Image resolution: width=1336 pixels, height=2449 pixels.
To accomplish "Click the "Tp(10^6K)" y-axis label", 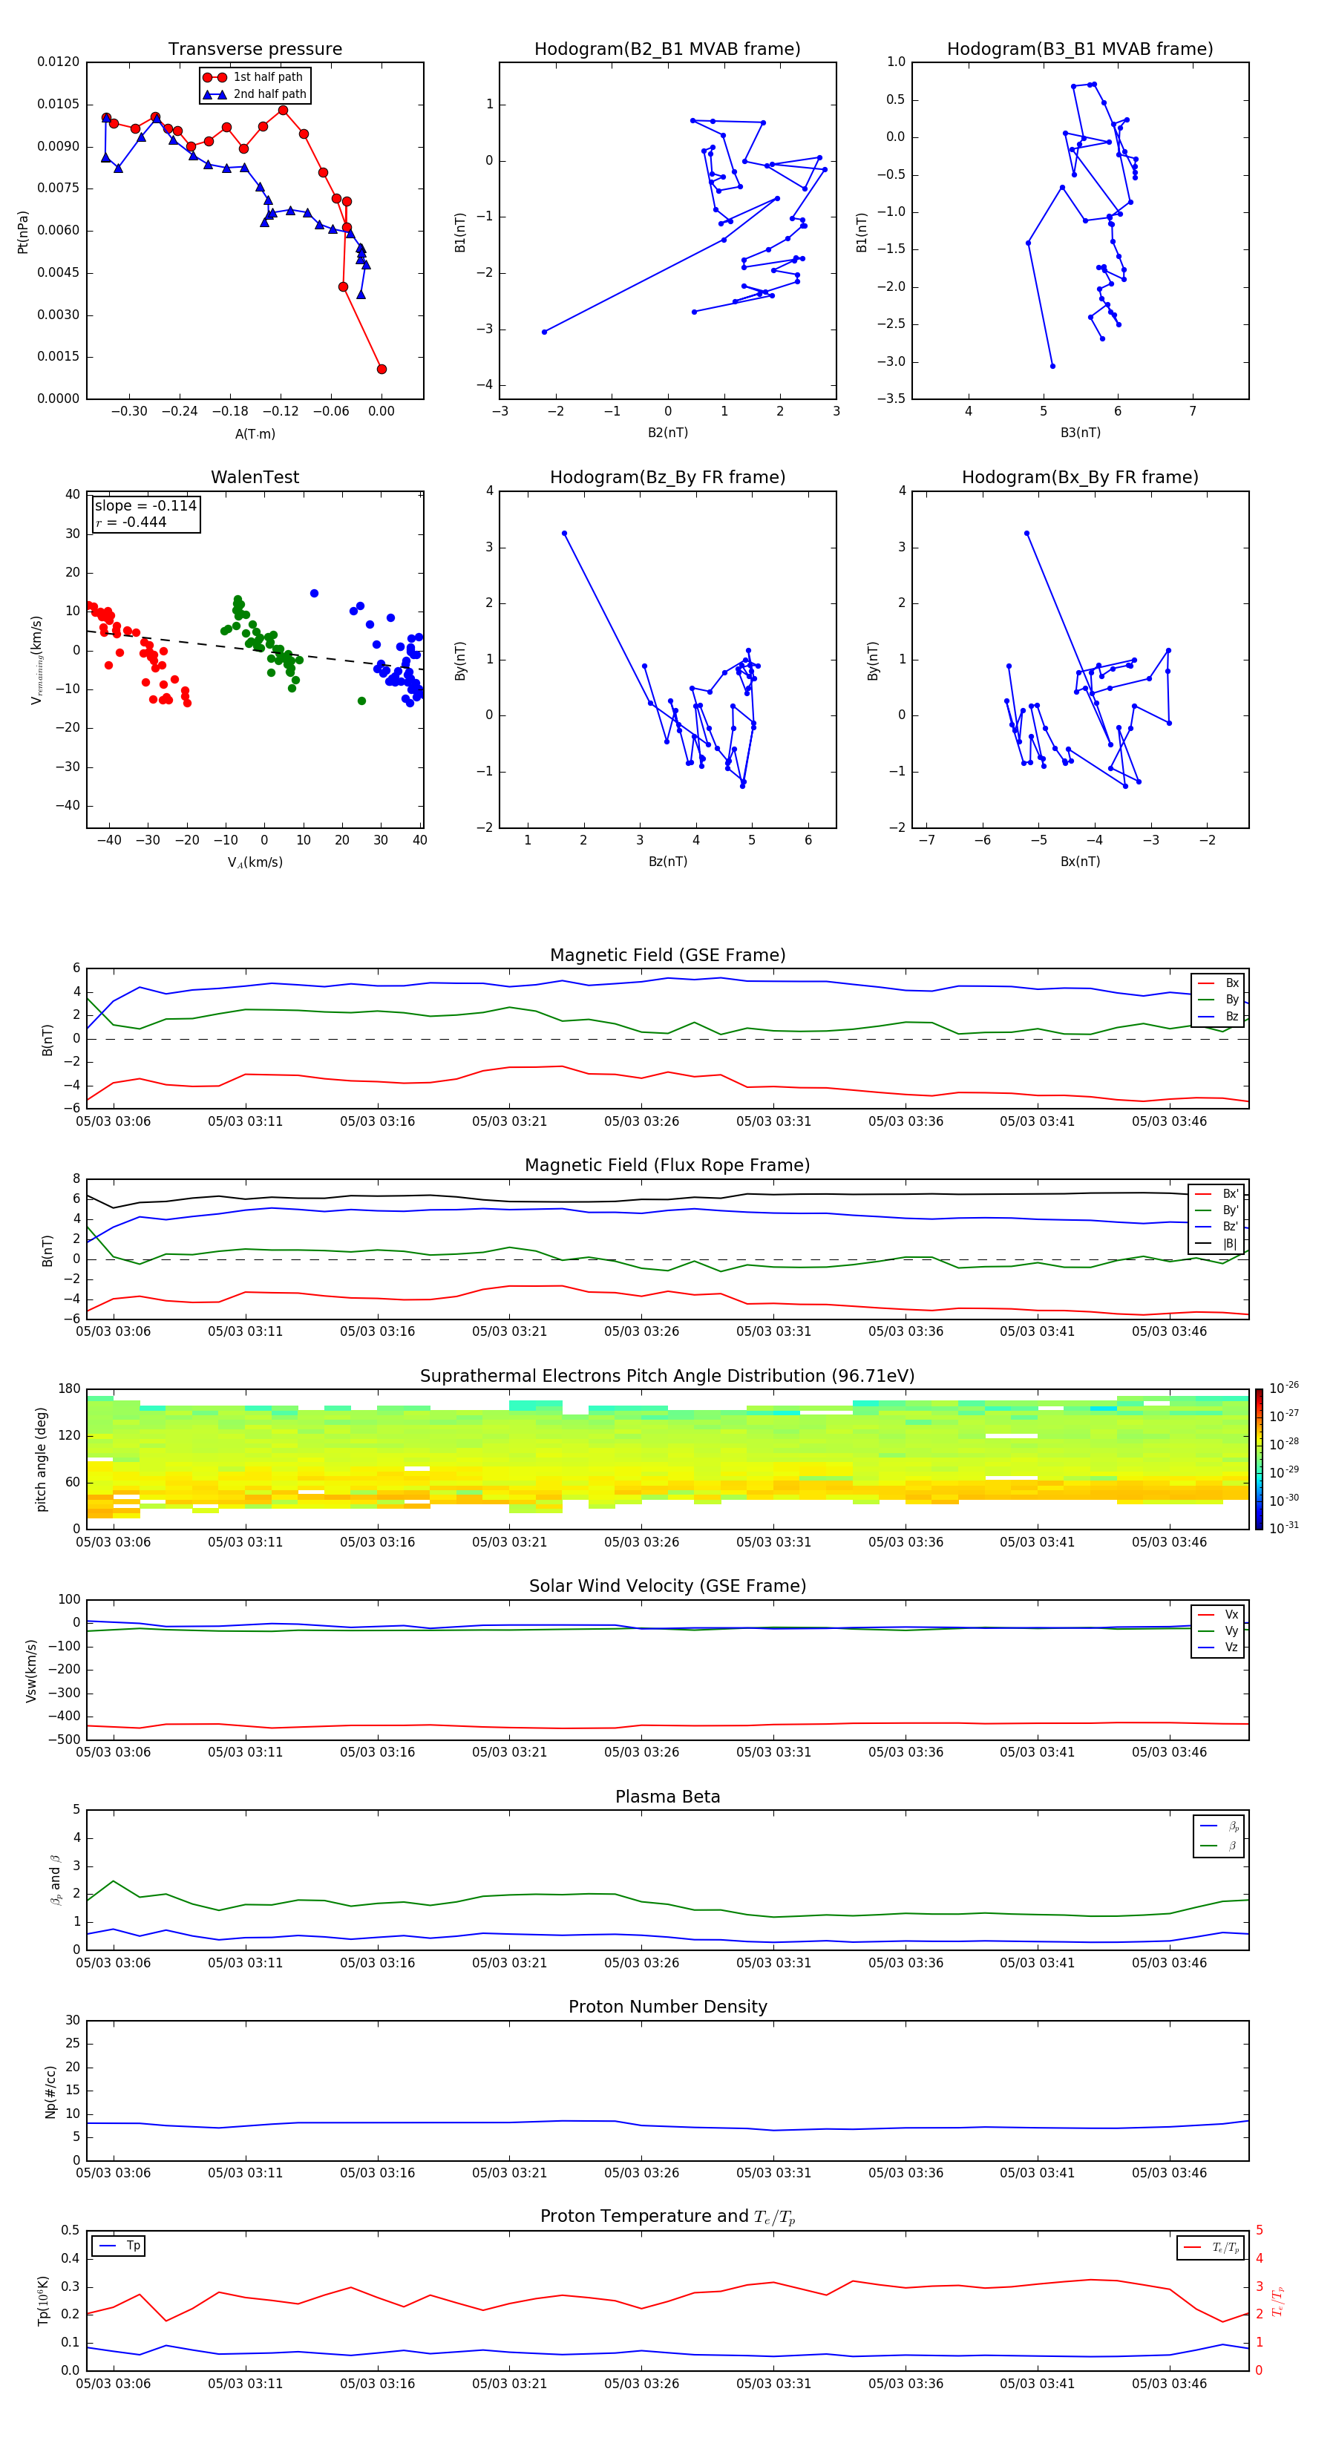I will (x=44, y=2301).
